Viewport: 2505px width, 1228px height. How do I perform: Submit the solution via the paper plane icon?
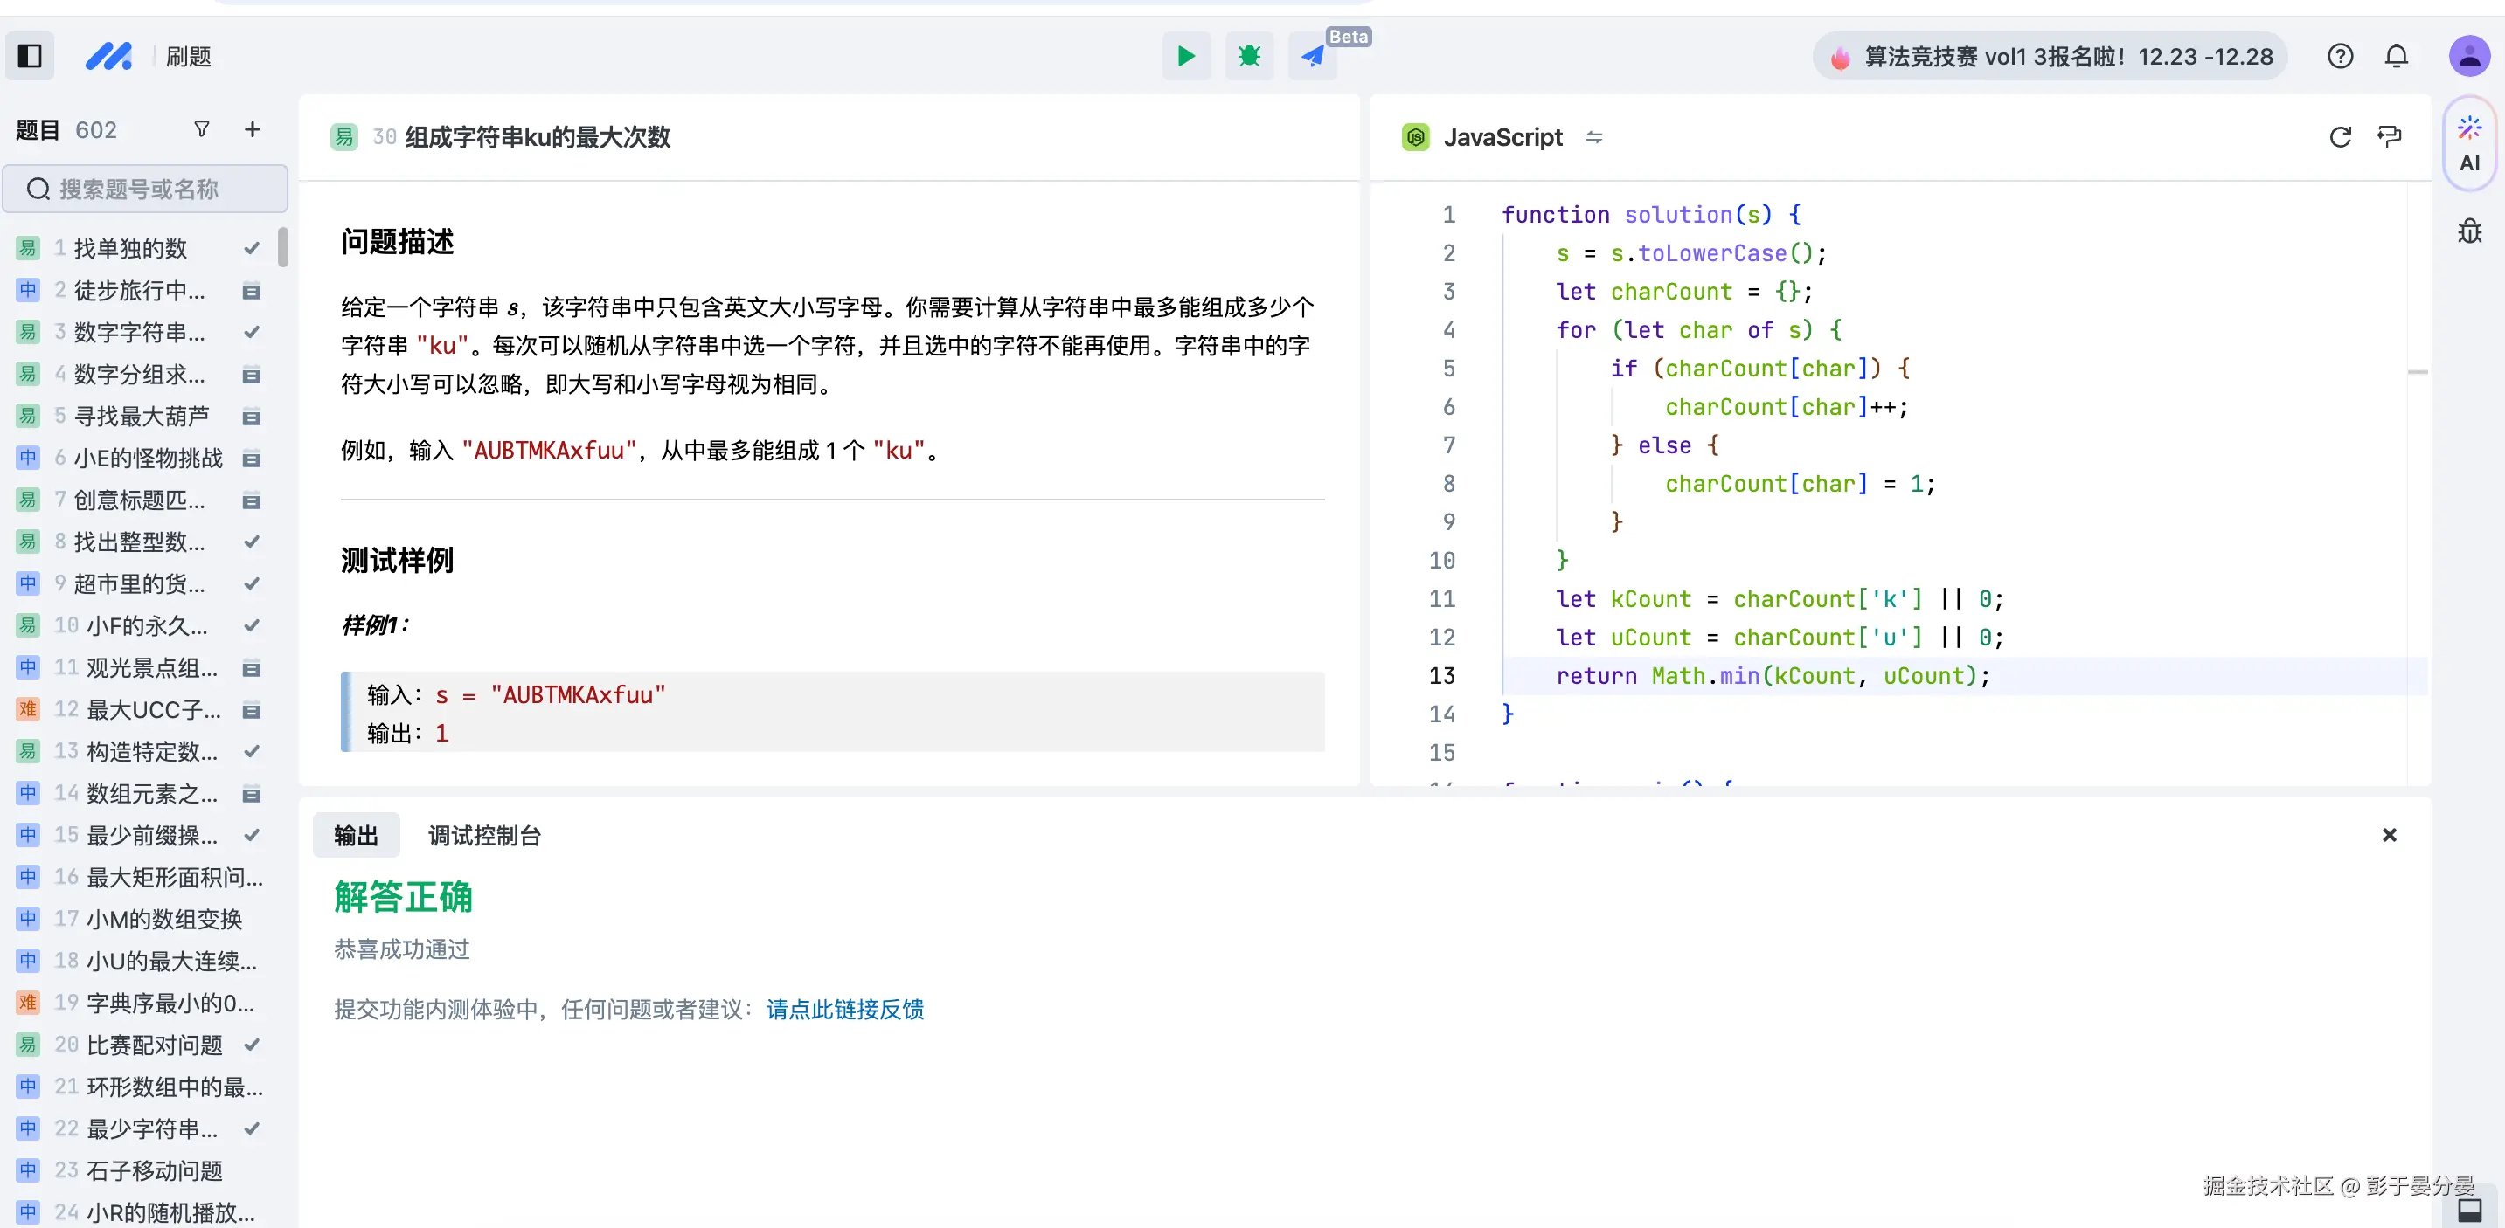click(1312, 55)
